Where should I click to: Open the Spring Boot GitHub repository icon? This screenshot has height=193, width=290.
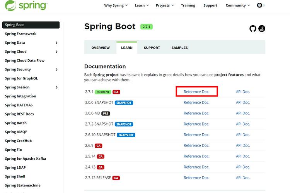(x=252, y=29)
